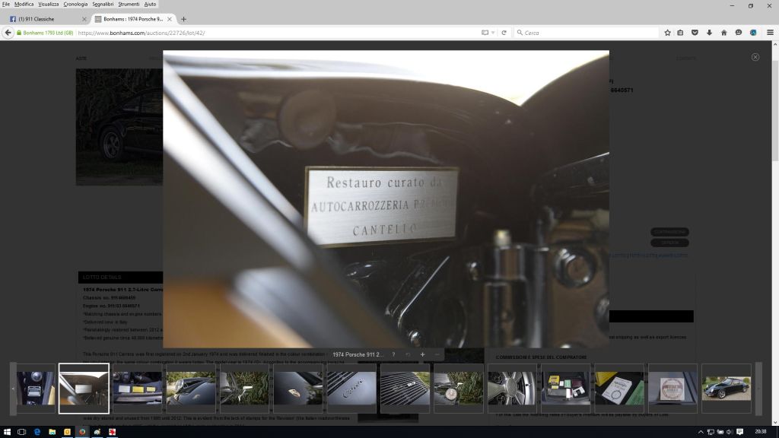Click the volume speaker tray icon
779x438 pixels.
click(730, 432)
